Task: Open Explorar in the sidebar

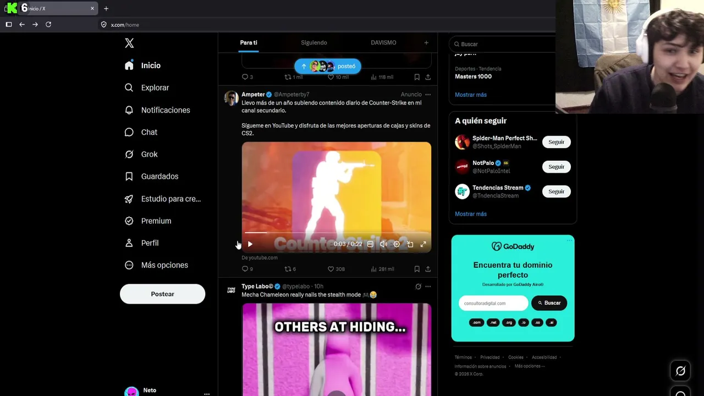Action: tap(147, 87)
